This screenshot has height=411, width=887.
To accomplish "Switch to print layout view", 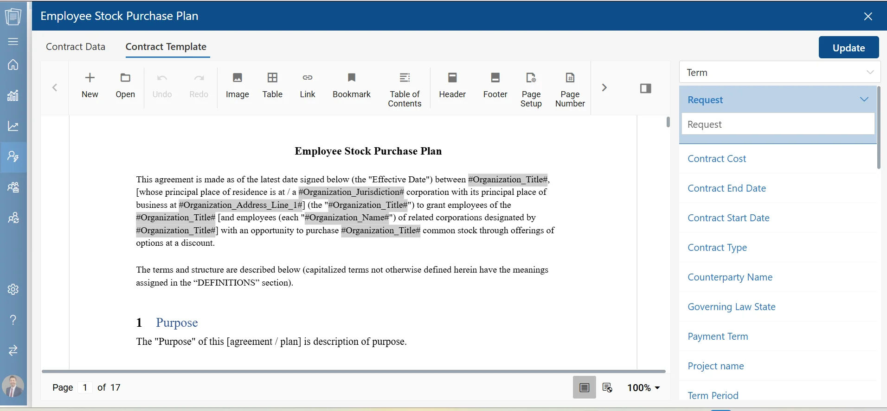I will [x=585, y=387].
